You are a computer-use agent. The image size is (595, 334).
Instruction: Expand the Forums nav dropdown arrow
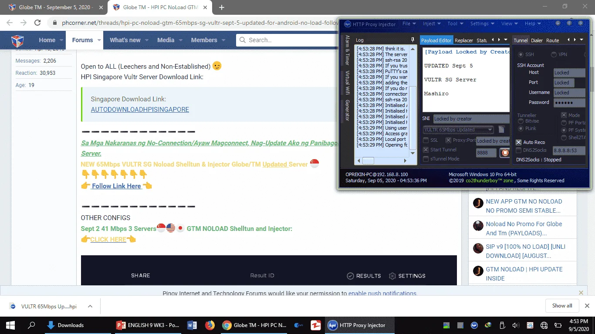click(99, 40)
